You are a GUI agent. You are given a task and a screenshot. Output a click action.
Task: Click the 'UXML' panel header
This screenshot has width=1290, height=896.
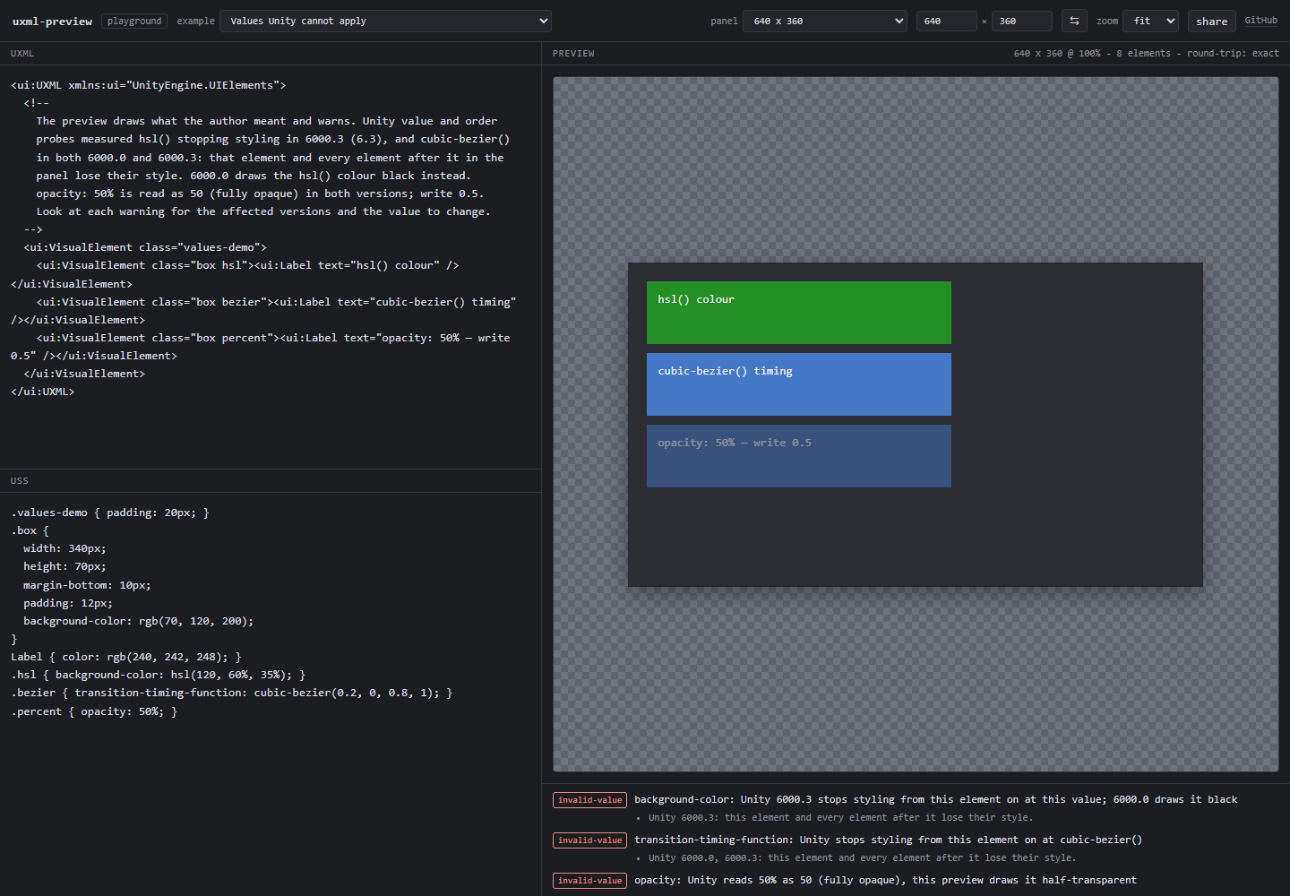point(22,54)
